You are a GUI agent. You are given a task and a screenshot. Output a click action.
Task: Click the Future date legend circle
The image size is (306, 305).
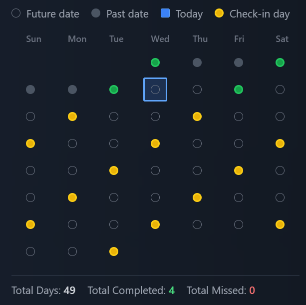point(16,13)
